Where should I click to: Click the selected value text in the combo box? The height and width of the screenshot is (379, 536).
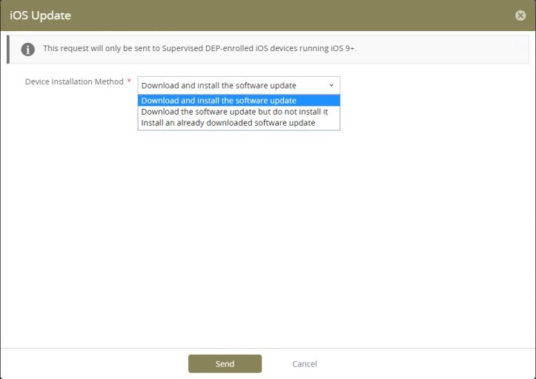click(x=219, y=85)
